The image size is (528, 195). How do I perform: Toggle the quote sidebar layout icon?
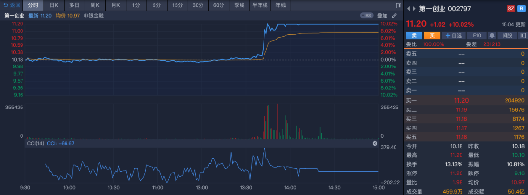coord(523,35)
